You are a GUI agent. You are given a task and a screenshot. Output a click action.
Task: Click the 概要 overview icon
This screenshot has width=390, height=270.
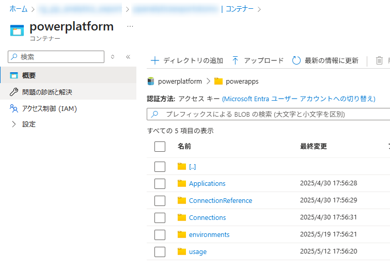coord(14,75)
